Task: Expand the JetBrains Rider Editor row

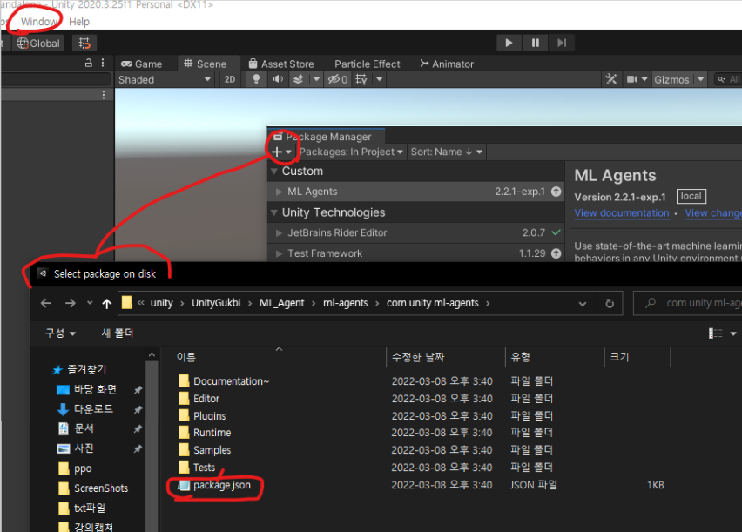Action: [279, 232]
